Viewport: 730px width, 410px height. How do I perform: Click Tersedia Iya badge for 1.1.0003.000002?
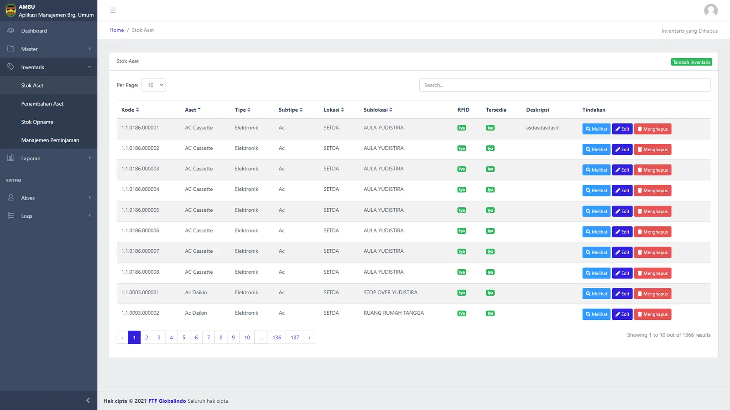point(490,313)
